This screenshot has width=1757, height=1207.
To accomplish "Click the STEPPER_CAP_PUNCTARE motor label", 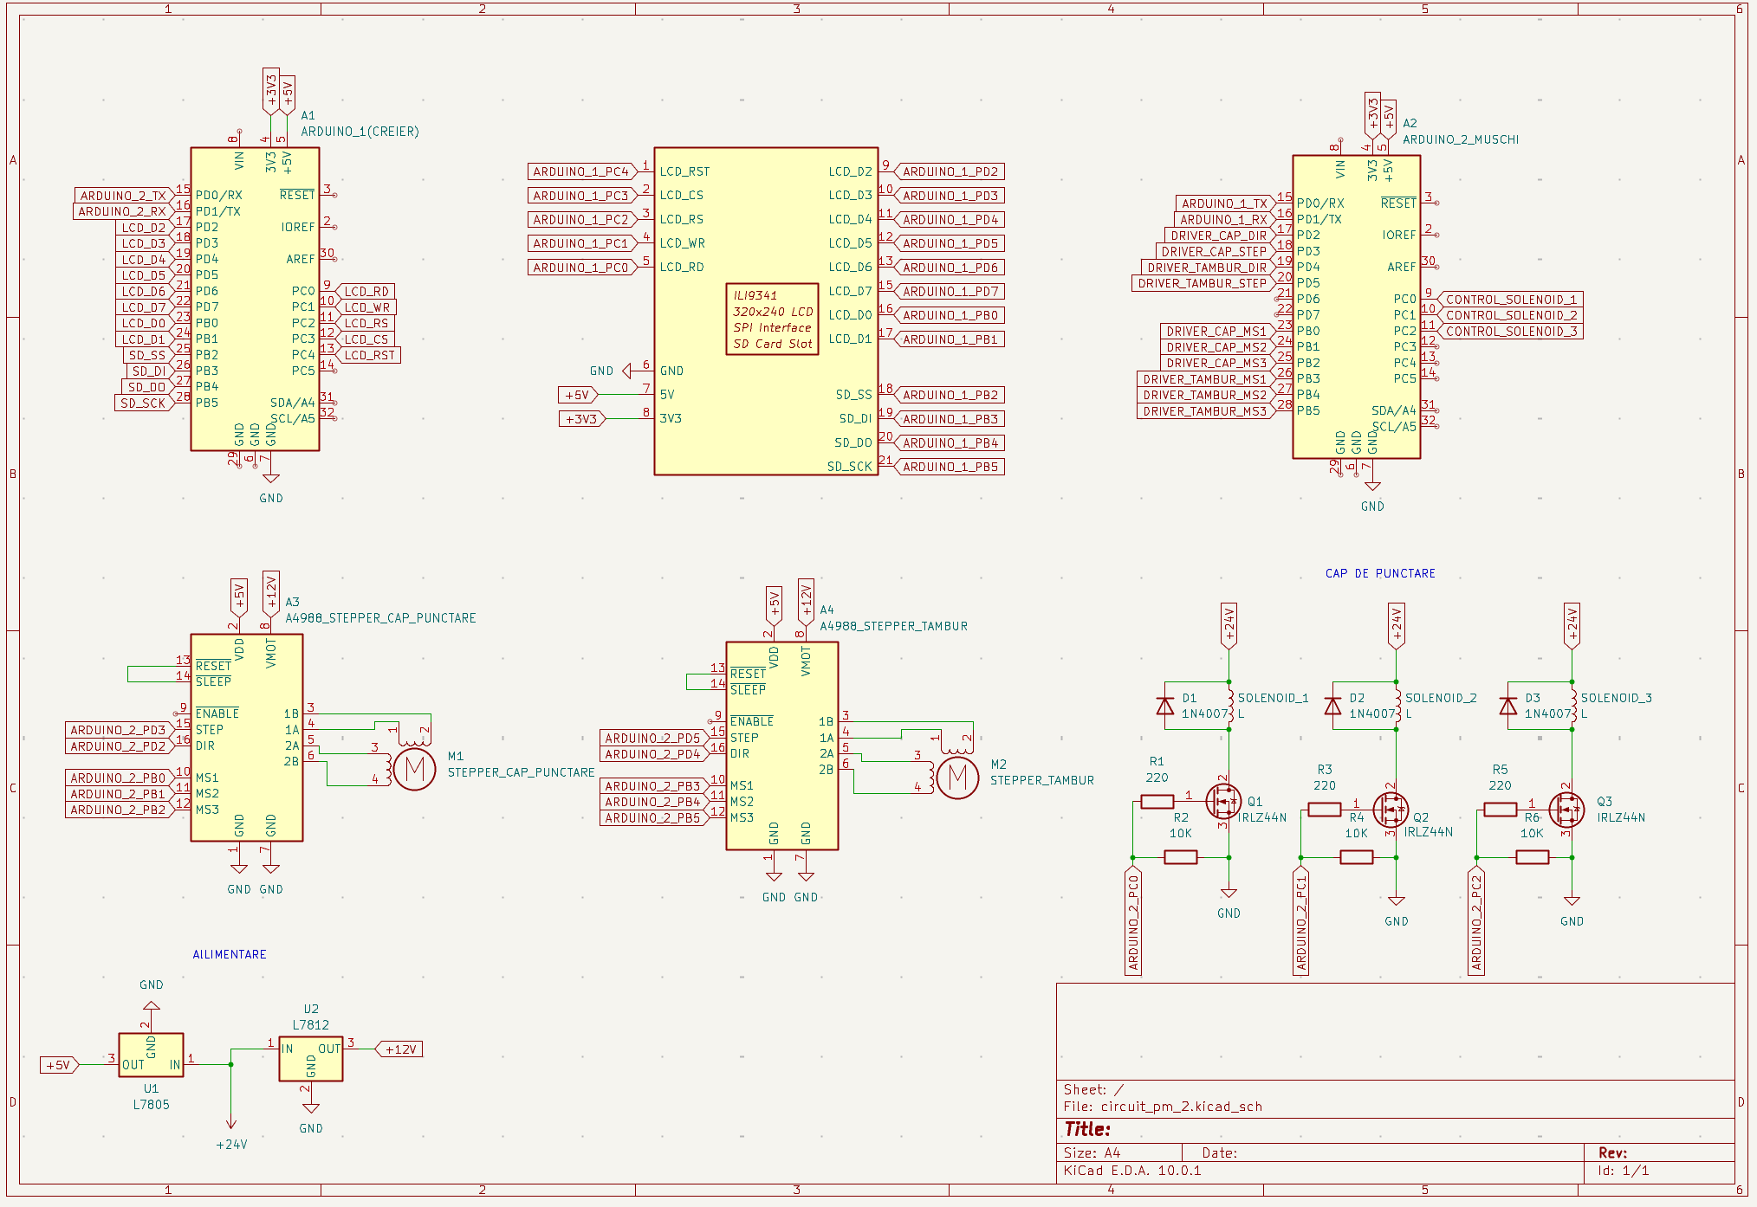I will point(521,772).
